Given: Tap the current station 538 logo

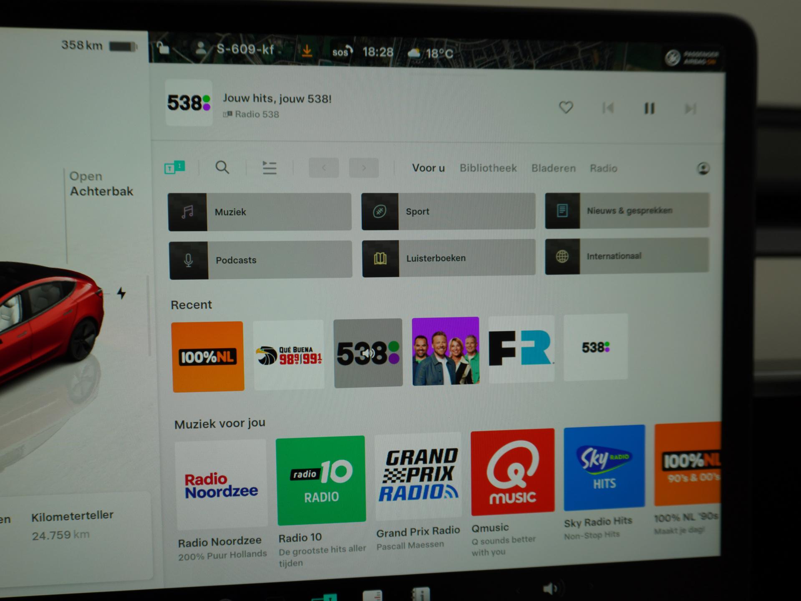Looking at the screenshot, I should tap(189, 103).
